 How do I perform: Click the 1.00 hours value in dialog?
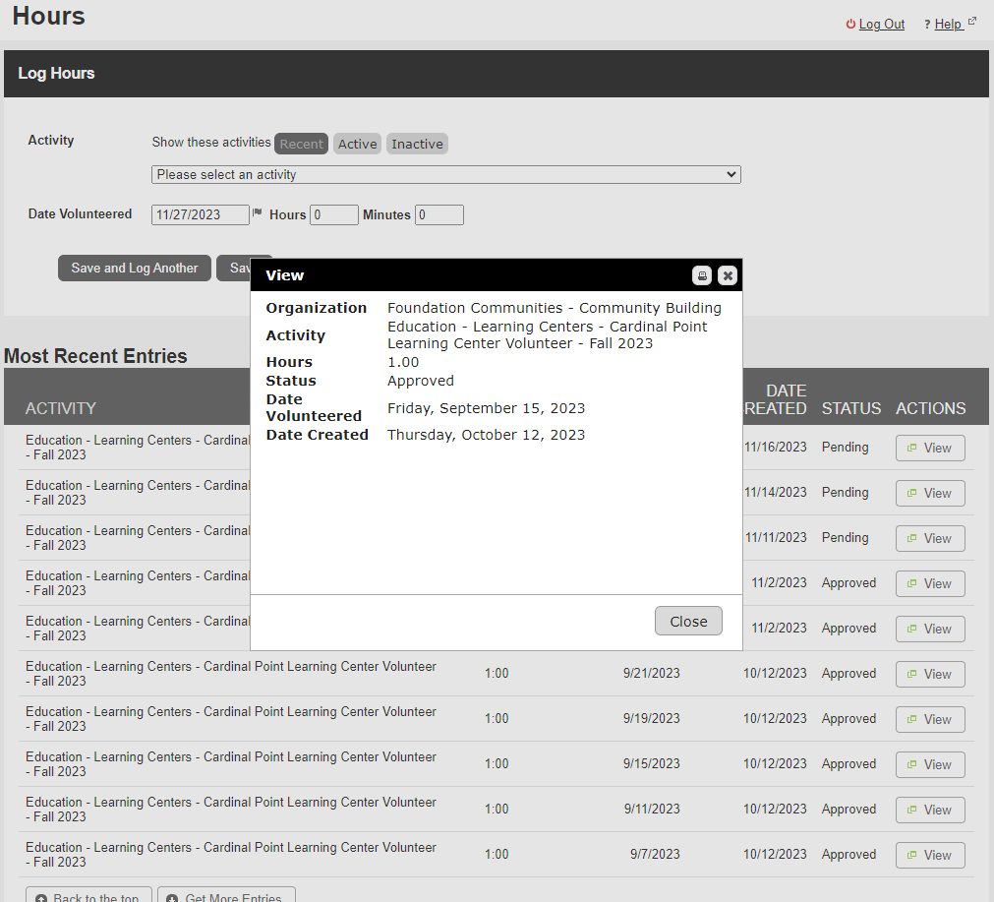tap(403, 362)
